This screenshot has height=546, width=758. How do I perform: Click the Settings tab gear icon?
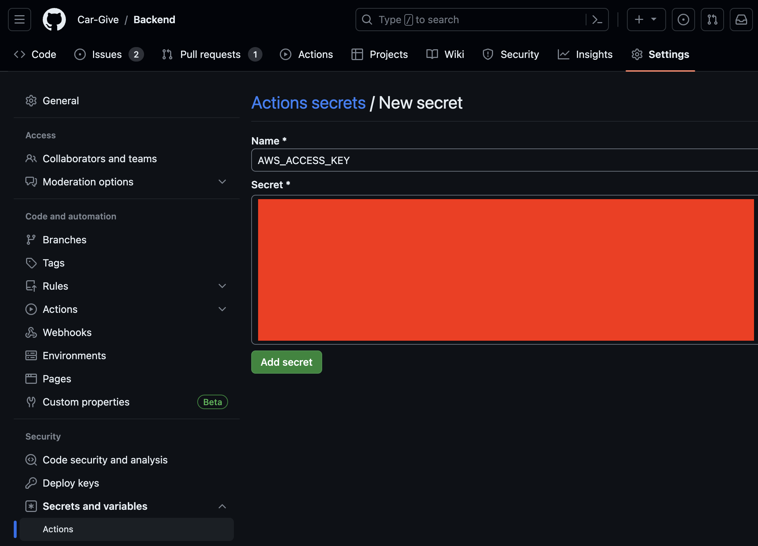[637, 54]
